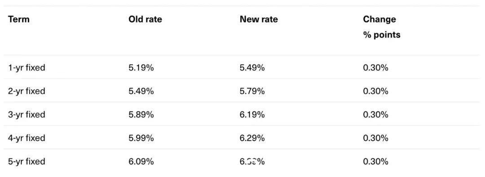The image size is (485, 177).
Task: Select the 5-yr fixed row label
Action: (x=26, y=162)
